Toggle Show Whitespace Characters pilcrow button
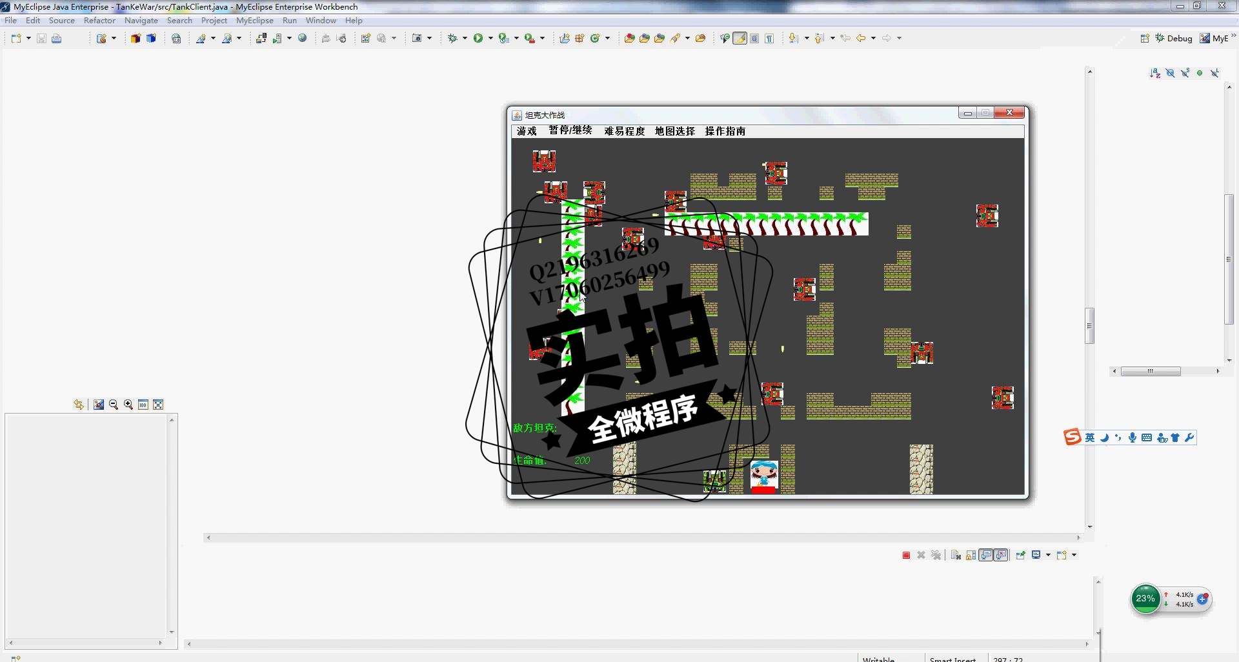 pyautogui.click(x=769, y=38)
